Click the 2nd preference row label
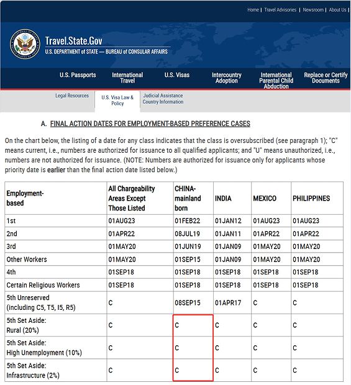The width and height of the screenshot is (351, 385). pyautogui.click(x=12, y=233)
